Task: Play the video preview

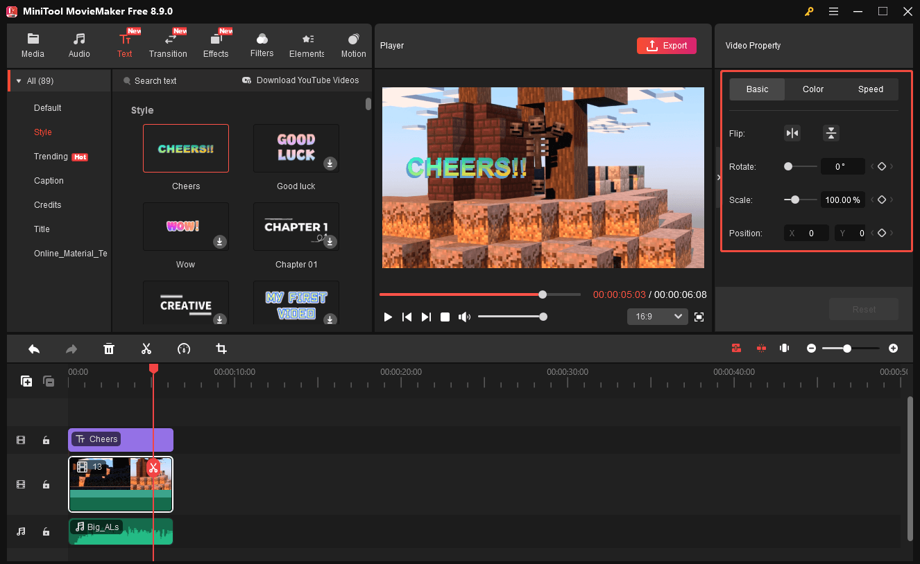Action: [x=388, y=317]
